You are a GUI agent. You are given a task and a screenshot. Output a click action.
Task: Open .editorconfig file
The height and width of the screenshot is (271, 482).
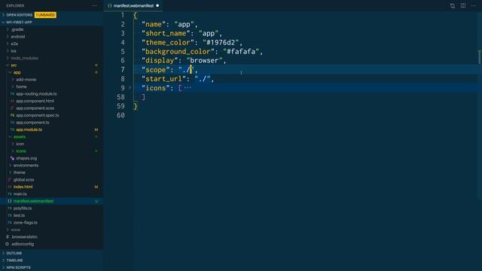[23, 244]
